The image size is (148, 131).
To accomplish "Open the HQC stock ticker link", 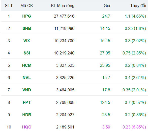I will click(27, 127).
